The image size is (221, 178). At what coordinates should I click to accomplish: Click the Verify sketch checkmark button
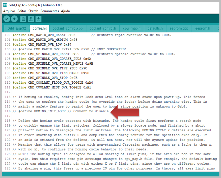coord(7,19)
